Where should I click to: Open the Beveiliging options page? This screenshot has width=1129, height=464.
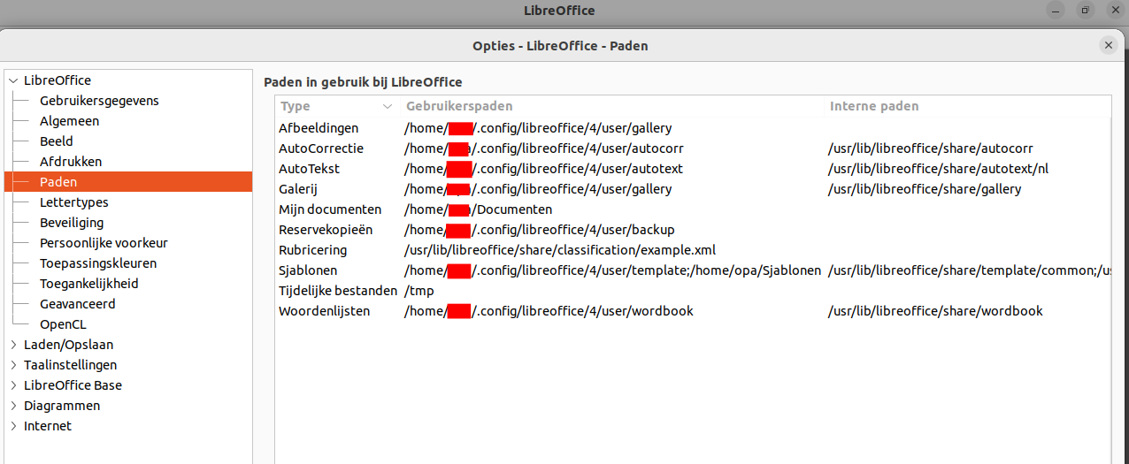(x=72, y=223)
